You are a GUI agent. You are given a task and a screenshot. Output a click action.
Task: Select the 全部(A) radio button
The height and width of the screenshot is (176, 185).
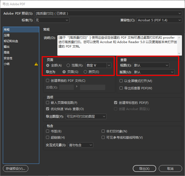48,65
